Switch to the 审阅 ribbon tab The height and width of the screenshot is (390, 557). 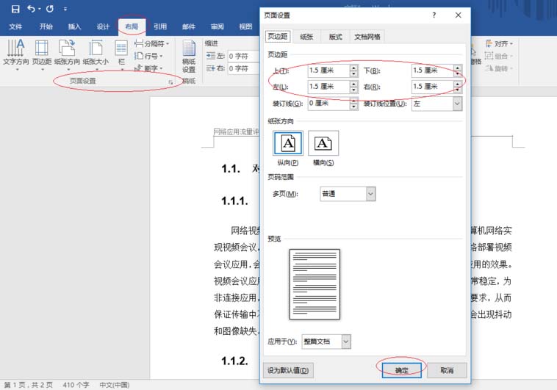click(x=217, y=26)
